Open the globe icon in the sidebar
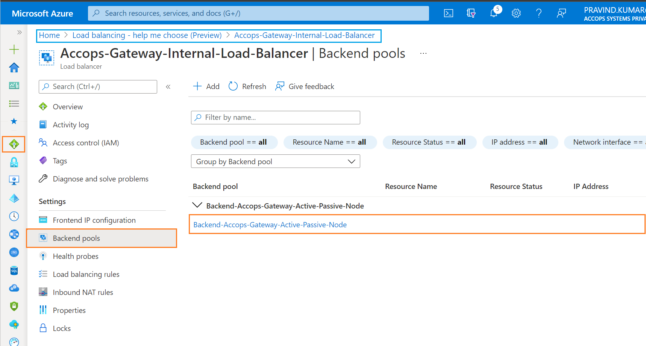 [x=14, y=234]
